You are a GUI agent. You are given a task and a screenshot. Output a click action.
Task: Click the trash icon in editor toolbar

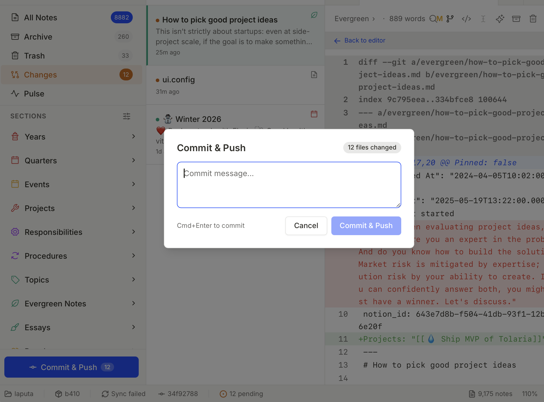(x=533, y=19)
